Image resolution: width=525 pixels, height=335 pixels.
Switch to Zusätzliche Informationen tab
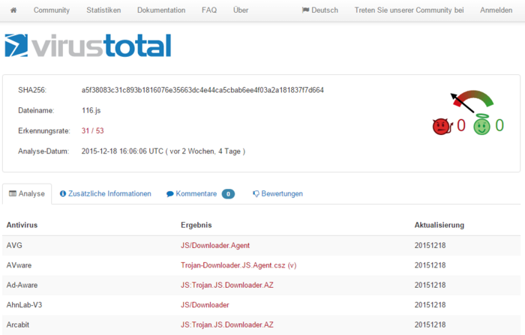[x=105, y=194]
